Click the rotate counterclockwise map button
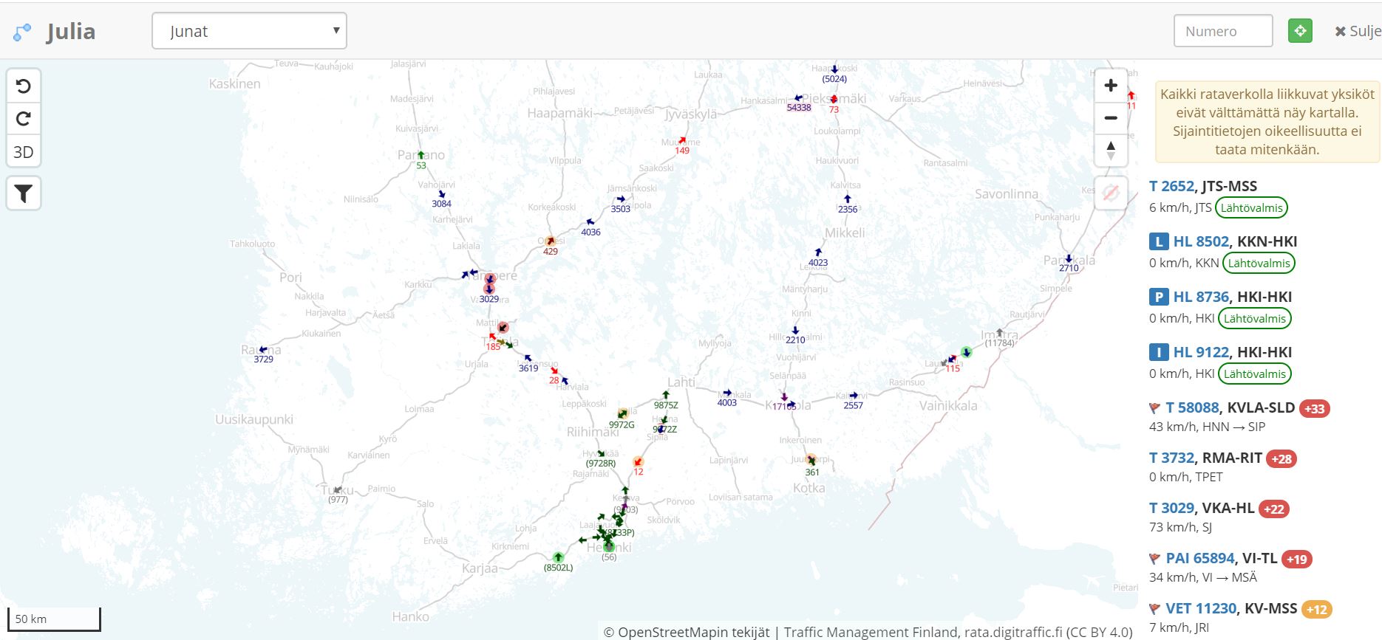 pyautogui.click(x=24, y=86)
